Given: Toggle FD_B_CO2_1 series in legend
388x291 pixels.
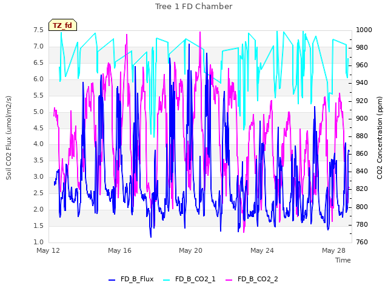Looking at the screenshot, I should (x=190, y=279).
